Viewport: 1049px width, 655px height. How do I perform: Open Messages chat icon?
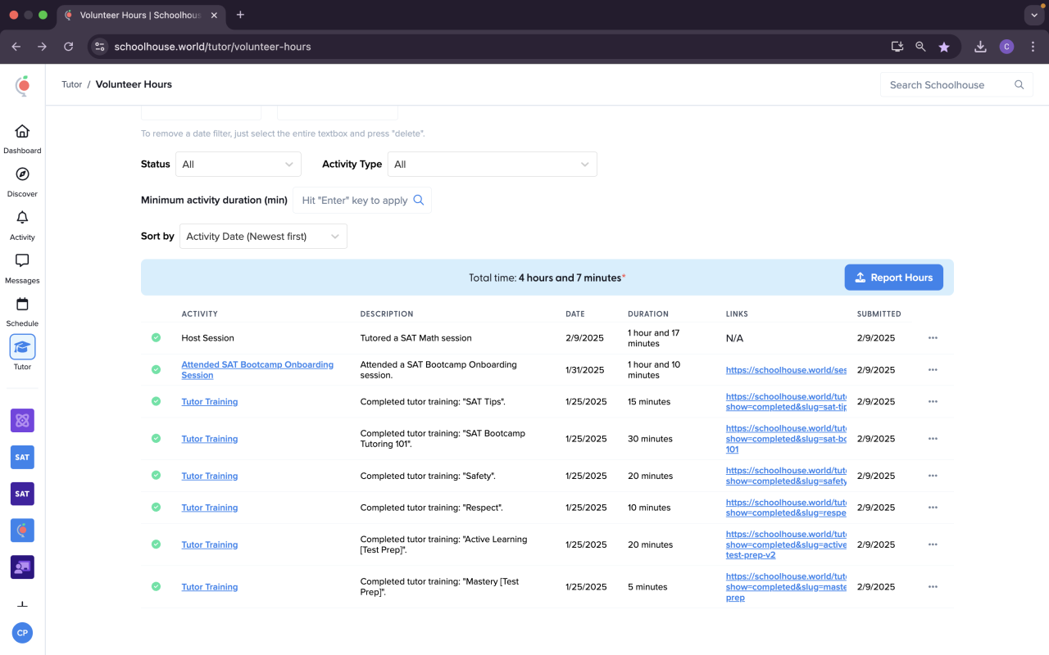click(x=22, y=261)
